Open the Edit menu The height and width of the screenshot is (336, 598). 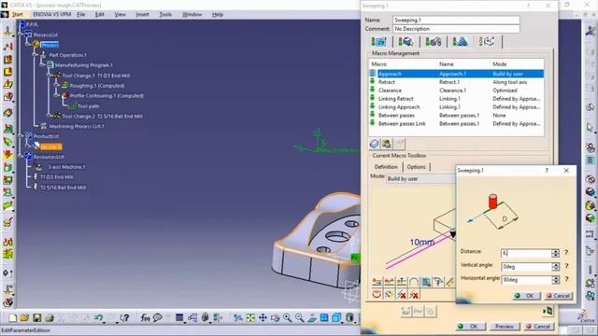point(100,15)
